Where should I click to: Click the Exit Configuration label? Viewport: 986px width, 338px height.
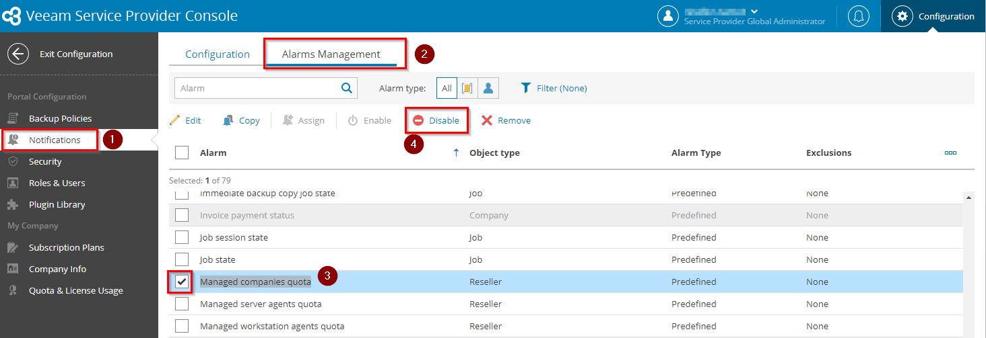[x=76, y=54]
